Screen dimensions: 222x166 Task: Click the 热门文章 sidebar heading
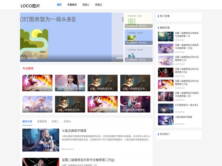pos(165,16)
